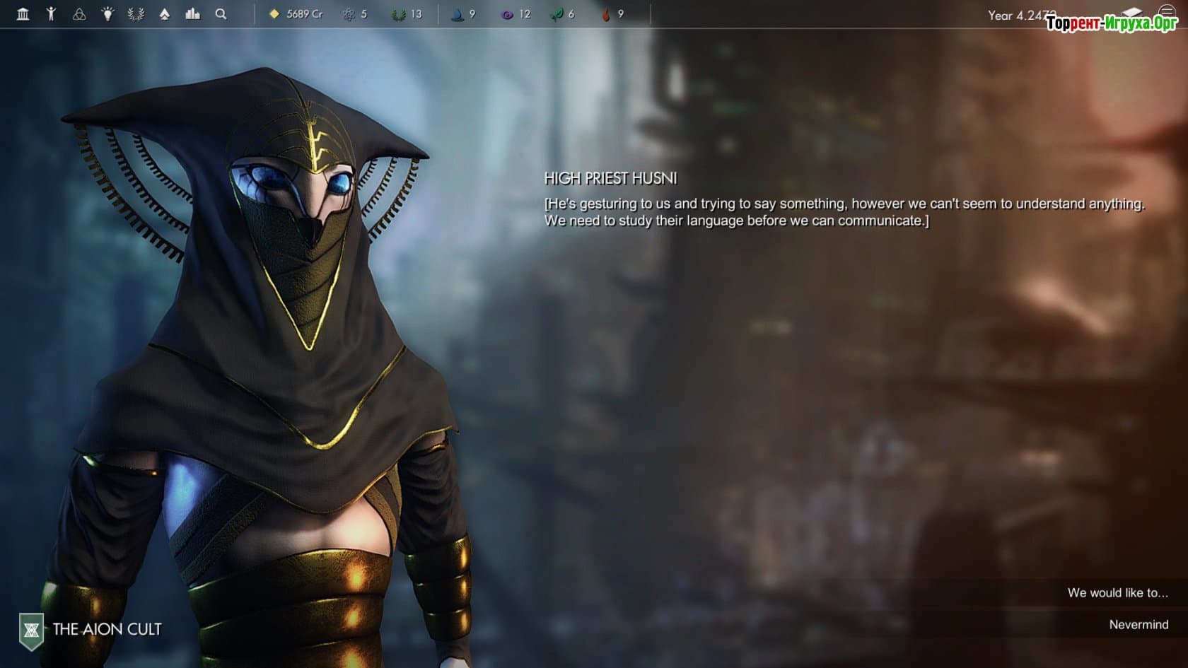Click the red flame resource showing 9
Viewport: 1188px width, 668px height.
coord(612,14)
